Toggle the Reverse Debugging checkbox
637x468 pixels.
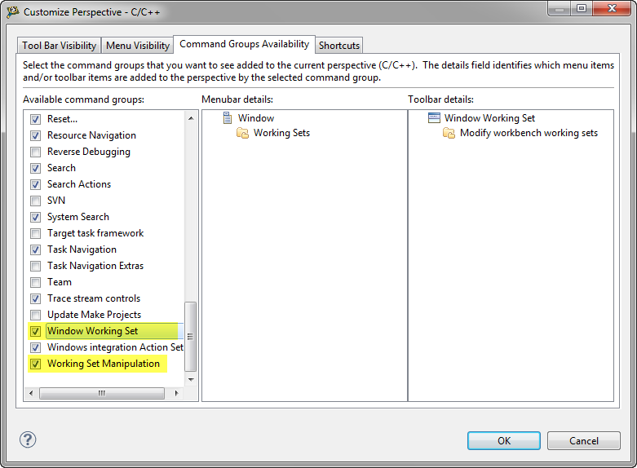coord(35,152)
